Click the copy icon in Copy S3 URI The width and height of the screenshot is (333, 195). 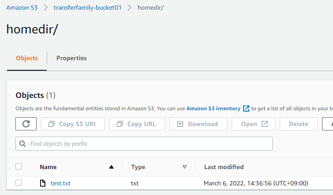click(x=51, y=124)
